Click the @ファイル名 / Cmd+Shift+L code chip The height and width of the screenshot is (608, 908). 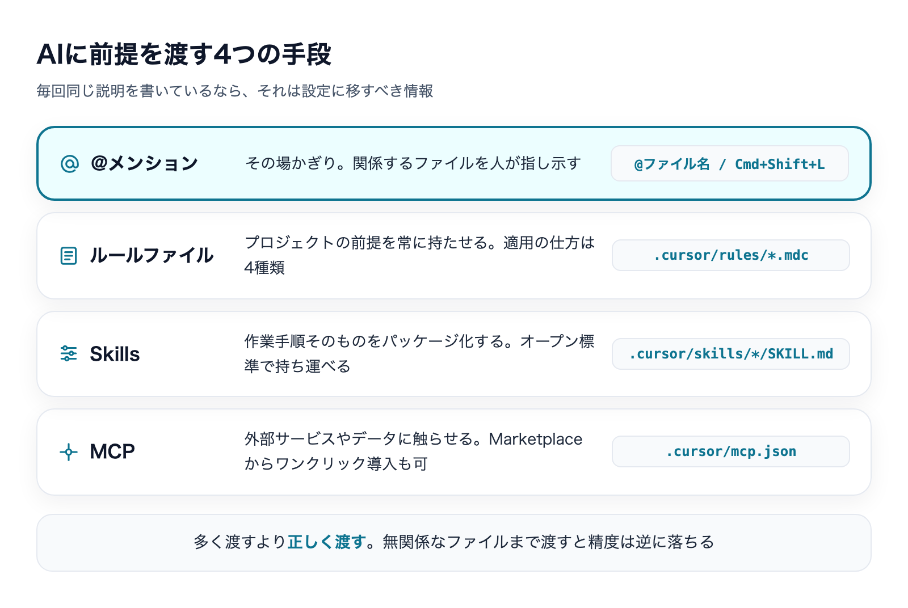tap(730, 164)
